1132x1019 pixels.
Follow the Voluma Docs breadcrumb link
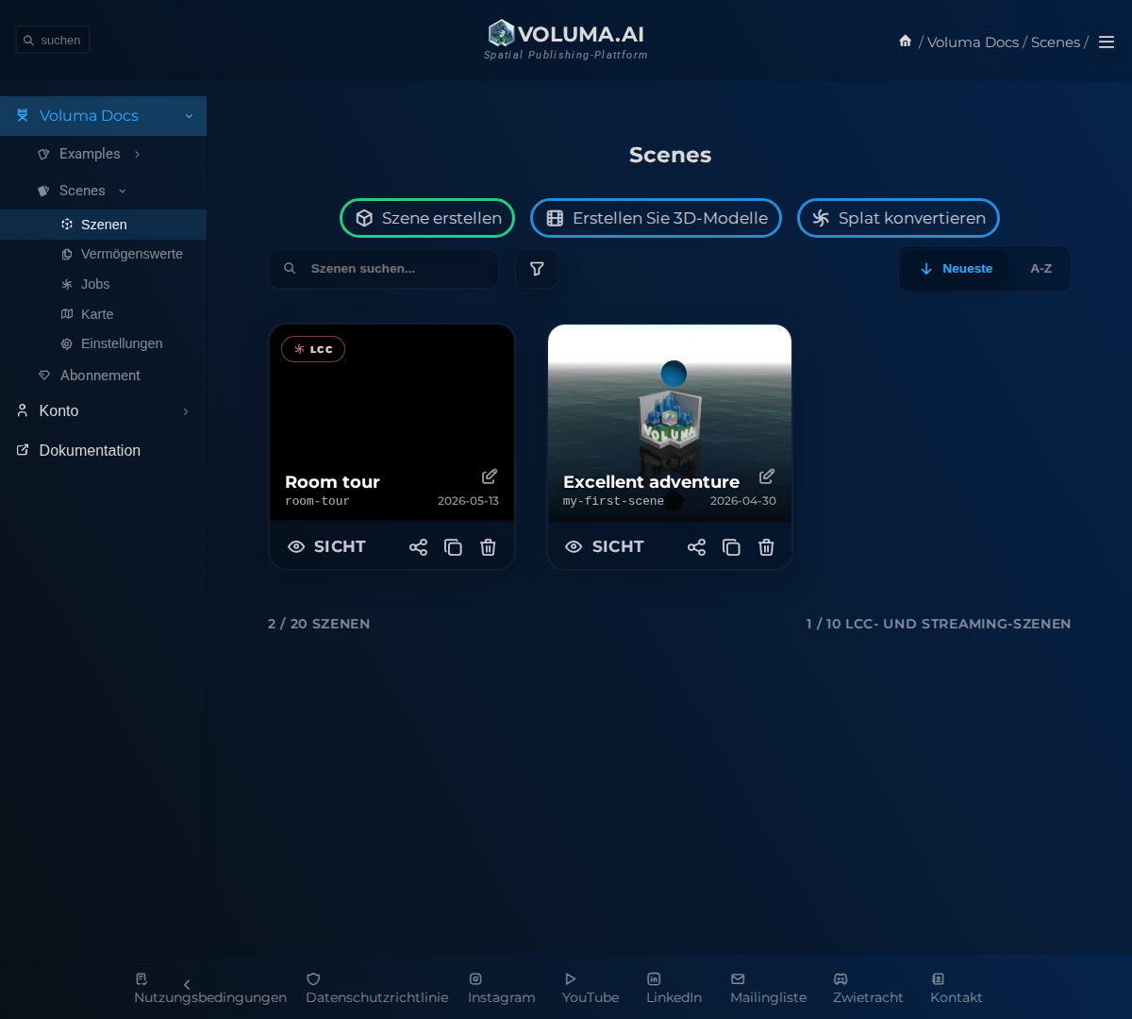pos(973,42)
